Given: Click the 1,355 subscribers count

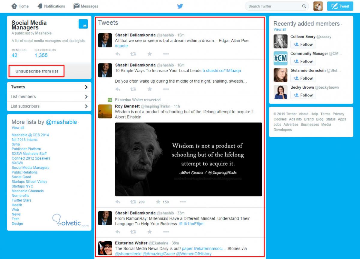Looking at the screenshot, I should (x=41, y=55).
